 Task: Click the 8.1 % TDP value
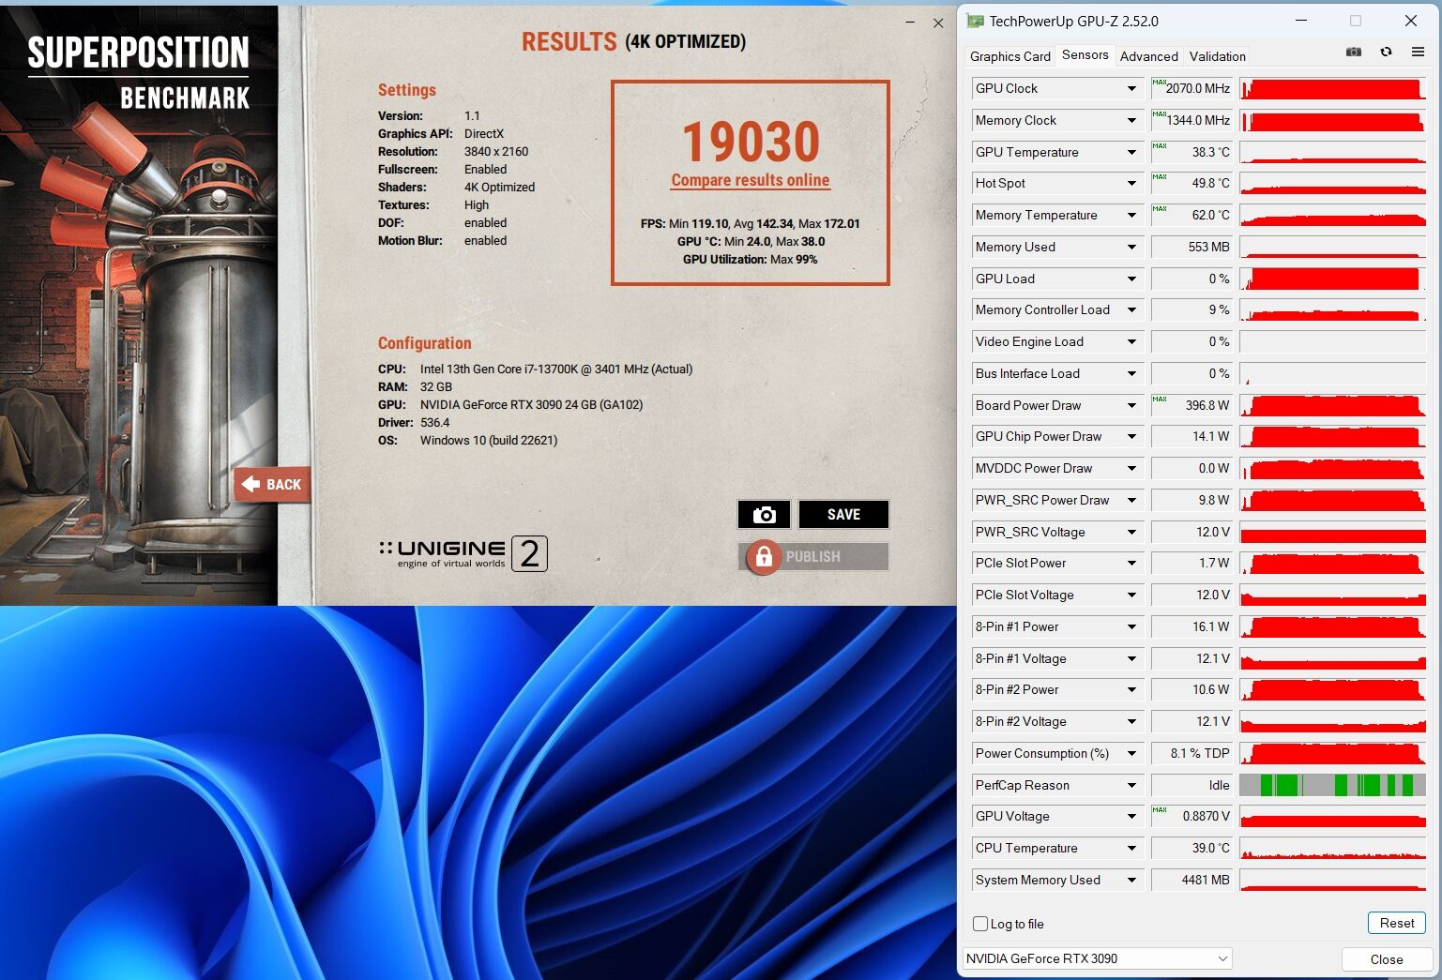tap(1192, 753)
